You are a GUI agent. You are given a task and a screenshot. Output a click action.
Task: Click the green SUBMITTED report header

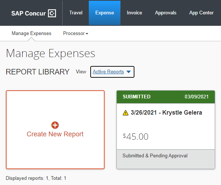tap(137, 97)
